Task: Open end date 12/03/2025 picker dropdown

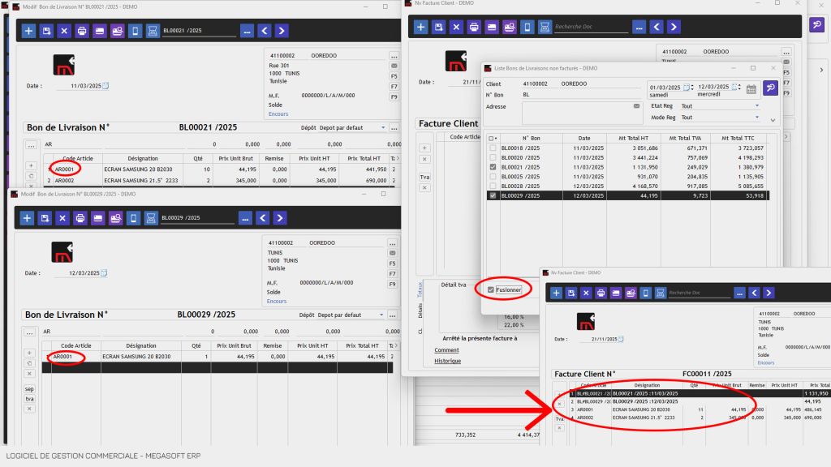Action: point(735,87)
